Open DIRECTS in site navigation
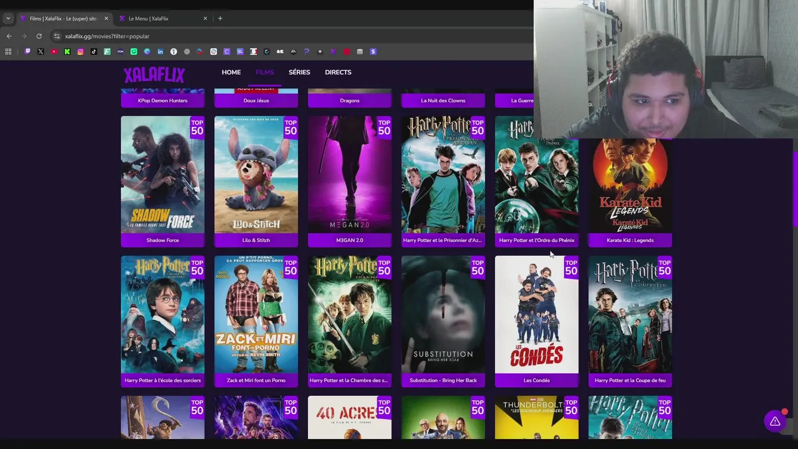 tap(338, 72)
